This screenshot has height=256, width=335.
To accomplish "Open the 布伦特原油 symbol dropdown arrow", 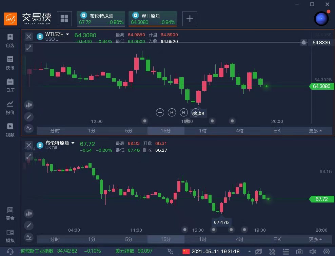I will point(73,143).
